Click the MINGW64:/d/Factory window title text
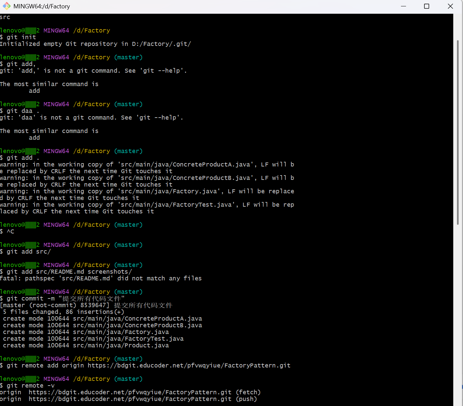The height and width of the screenshot is (406, 463). (x=42, y=6)
